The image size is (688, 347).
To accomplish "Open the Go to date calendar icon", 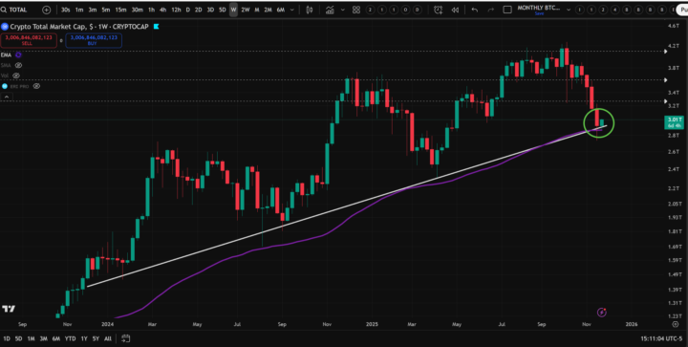I will (x=125, y=338).
